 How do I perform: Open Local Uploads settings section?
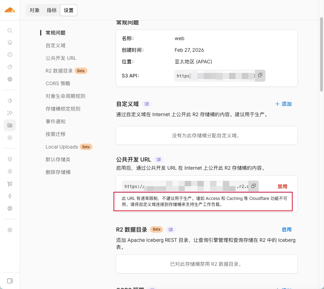pyautogui.click(x=62, y=147)
